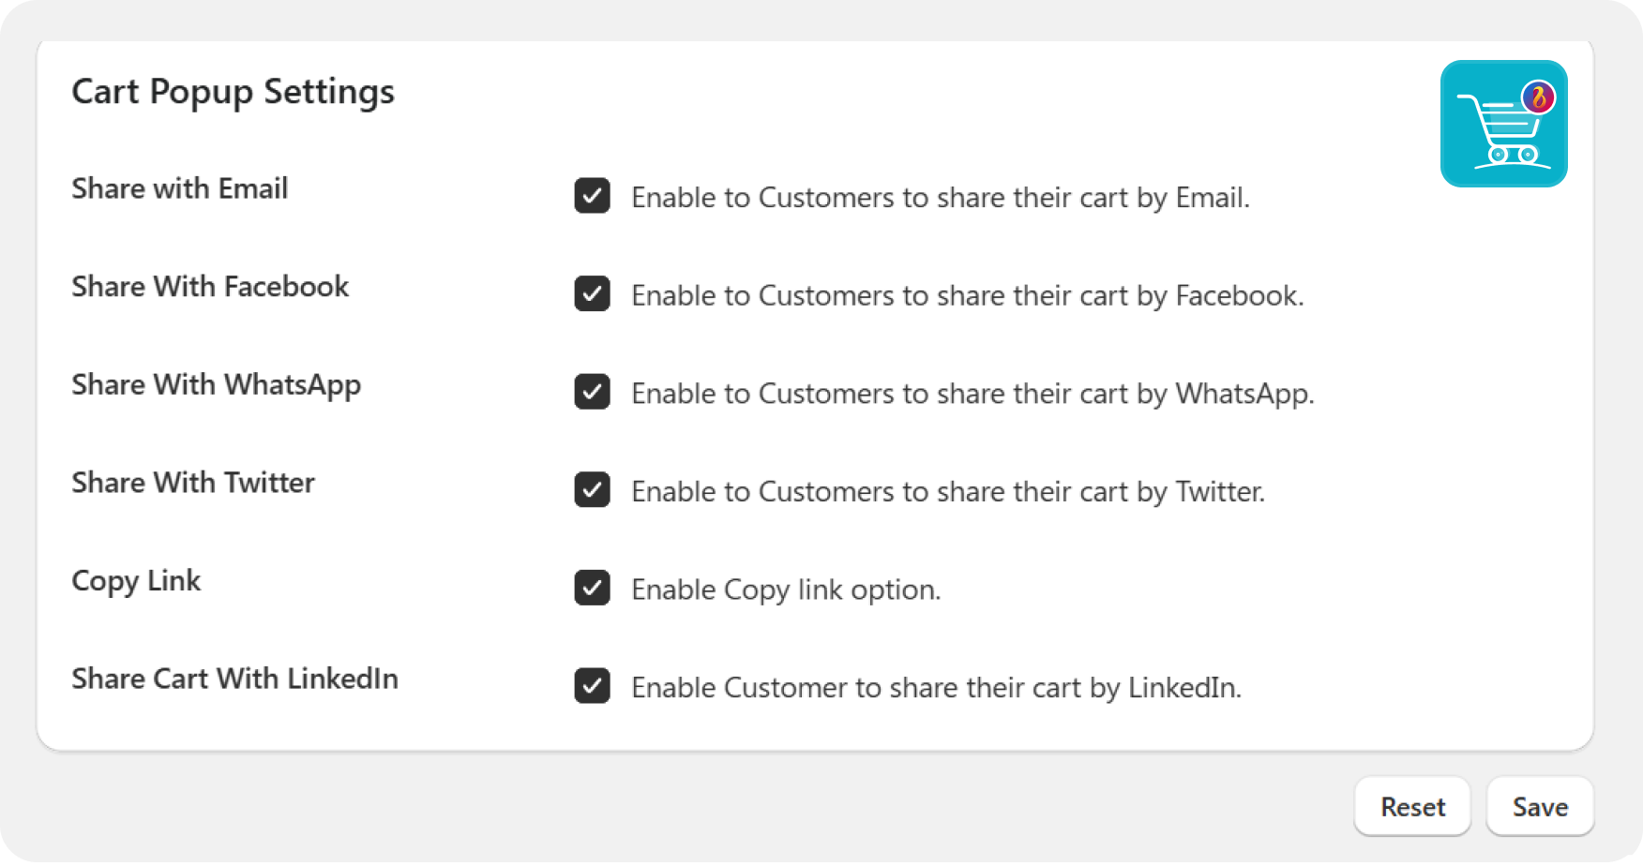Viewport: 1643px width, 866px height.
Task: Click the Copy Link setting label
Action: click(136, 581)
